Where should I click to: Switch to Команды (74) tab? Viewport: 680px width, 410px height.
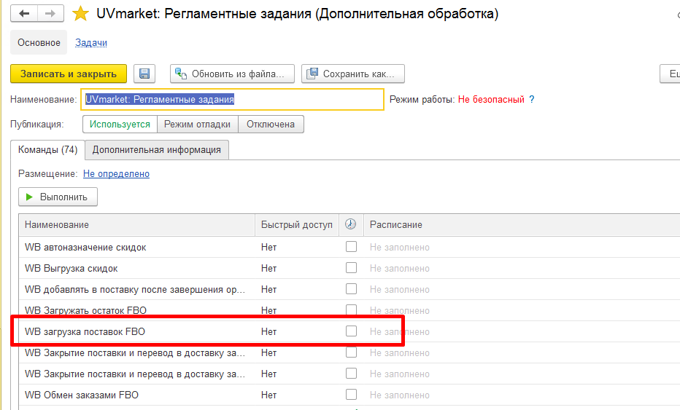(47, 150)
